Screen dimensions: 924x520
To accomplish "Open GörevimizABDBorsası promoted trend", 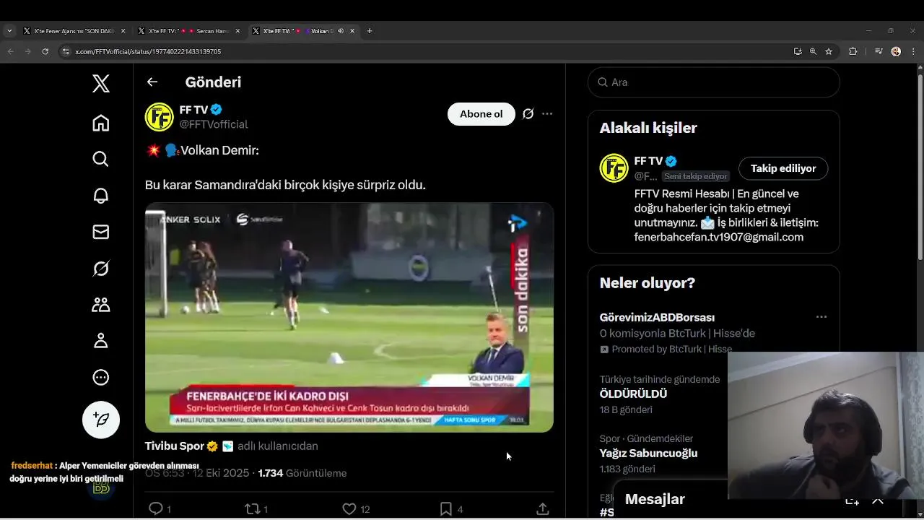I will pyautogui.click(x=657, y=318).
